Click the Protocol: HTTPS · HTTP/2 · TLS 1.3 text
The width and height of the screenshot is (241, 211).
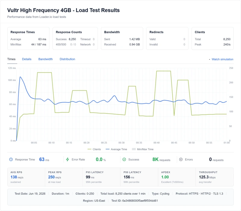pyautogui.click(x=199, y=194)
